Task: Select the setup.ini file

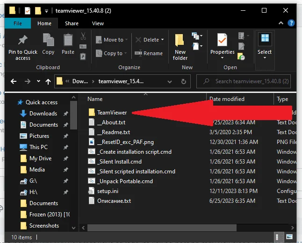Action: pyautogui.click(x=103, y=191)
